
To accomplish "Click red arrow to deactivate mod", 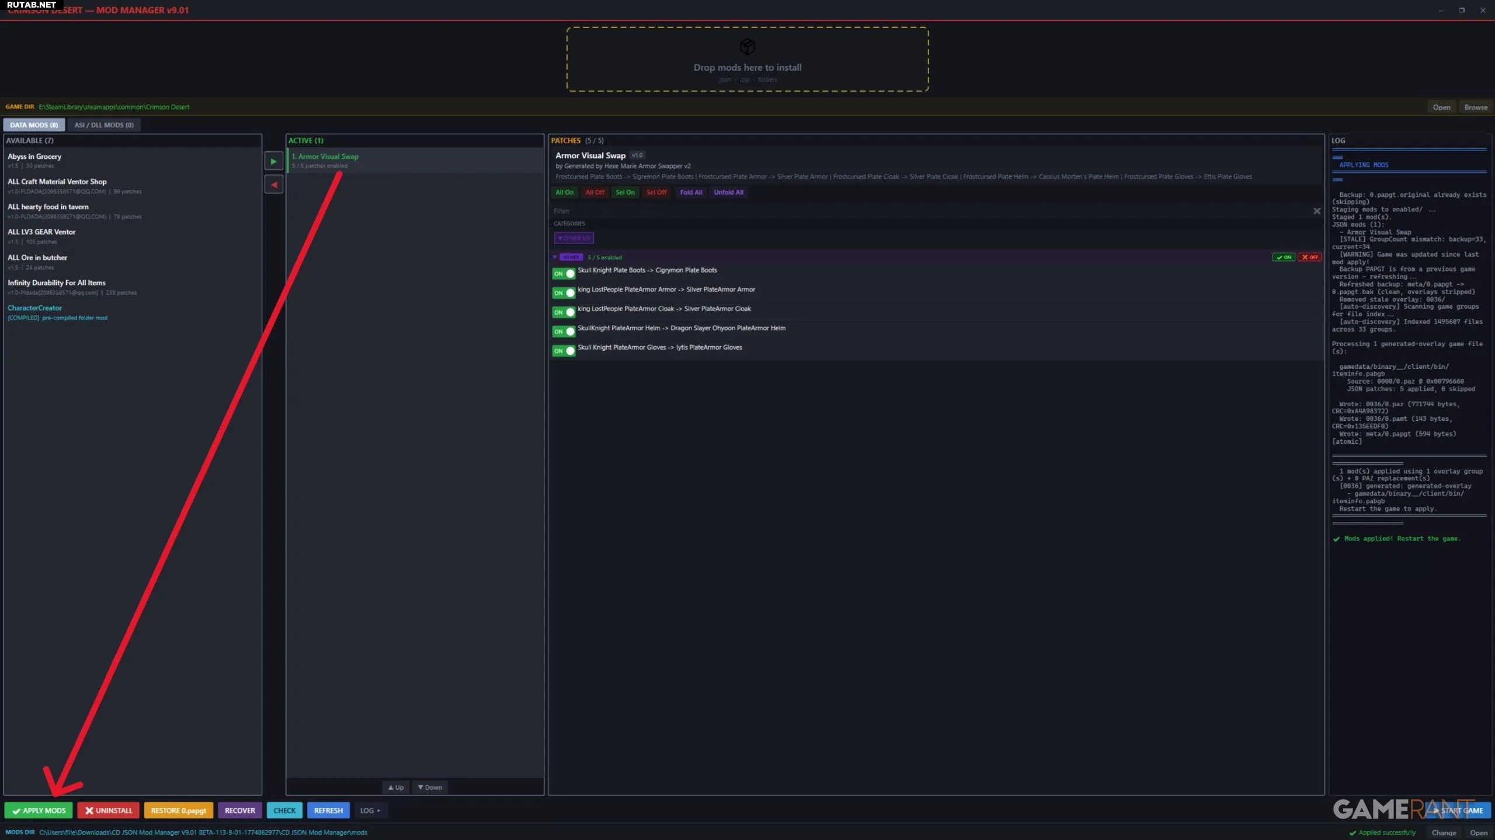I will (273, 185).
